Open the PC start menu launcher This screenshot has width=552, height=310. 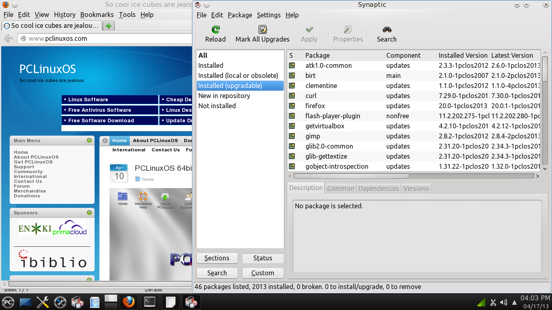(8, 302)
